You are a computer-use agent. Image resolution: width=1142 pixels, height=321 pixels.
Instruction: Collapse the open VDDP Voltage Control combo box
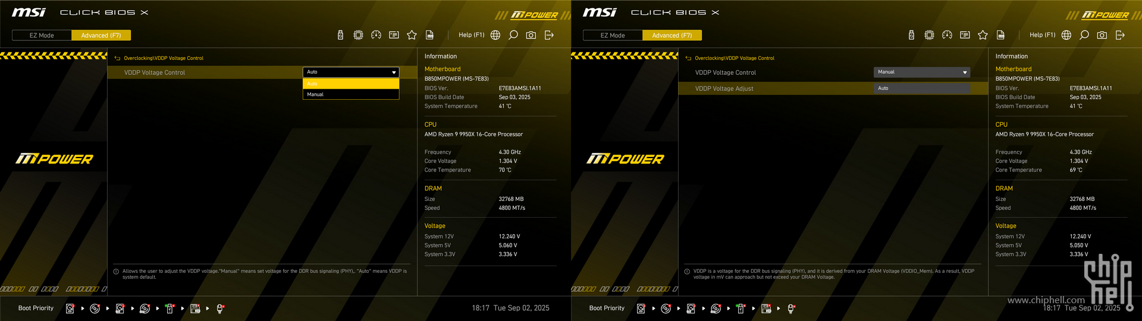point(351,72)
